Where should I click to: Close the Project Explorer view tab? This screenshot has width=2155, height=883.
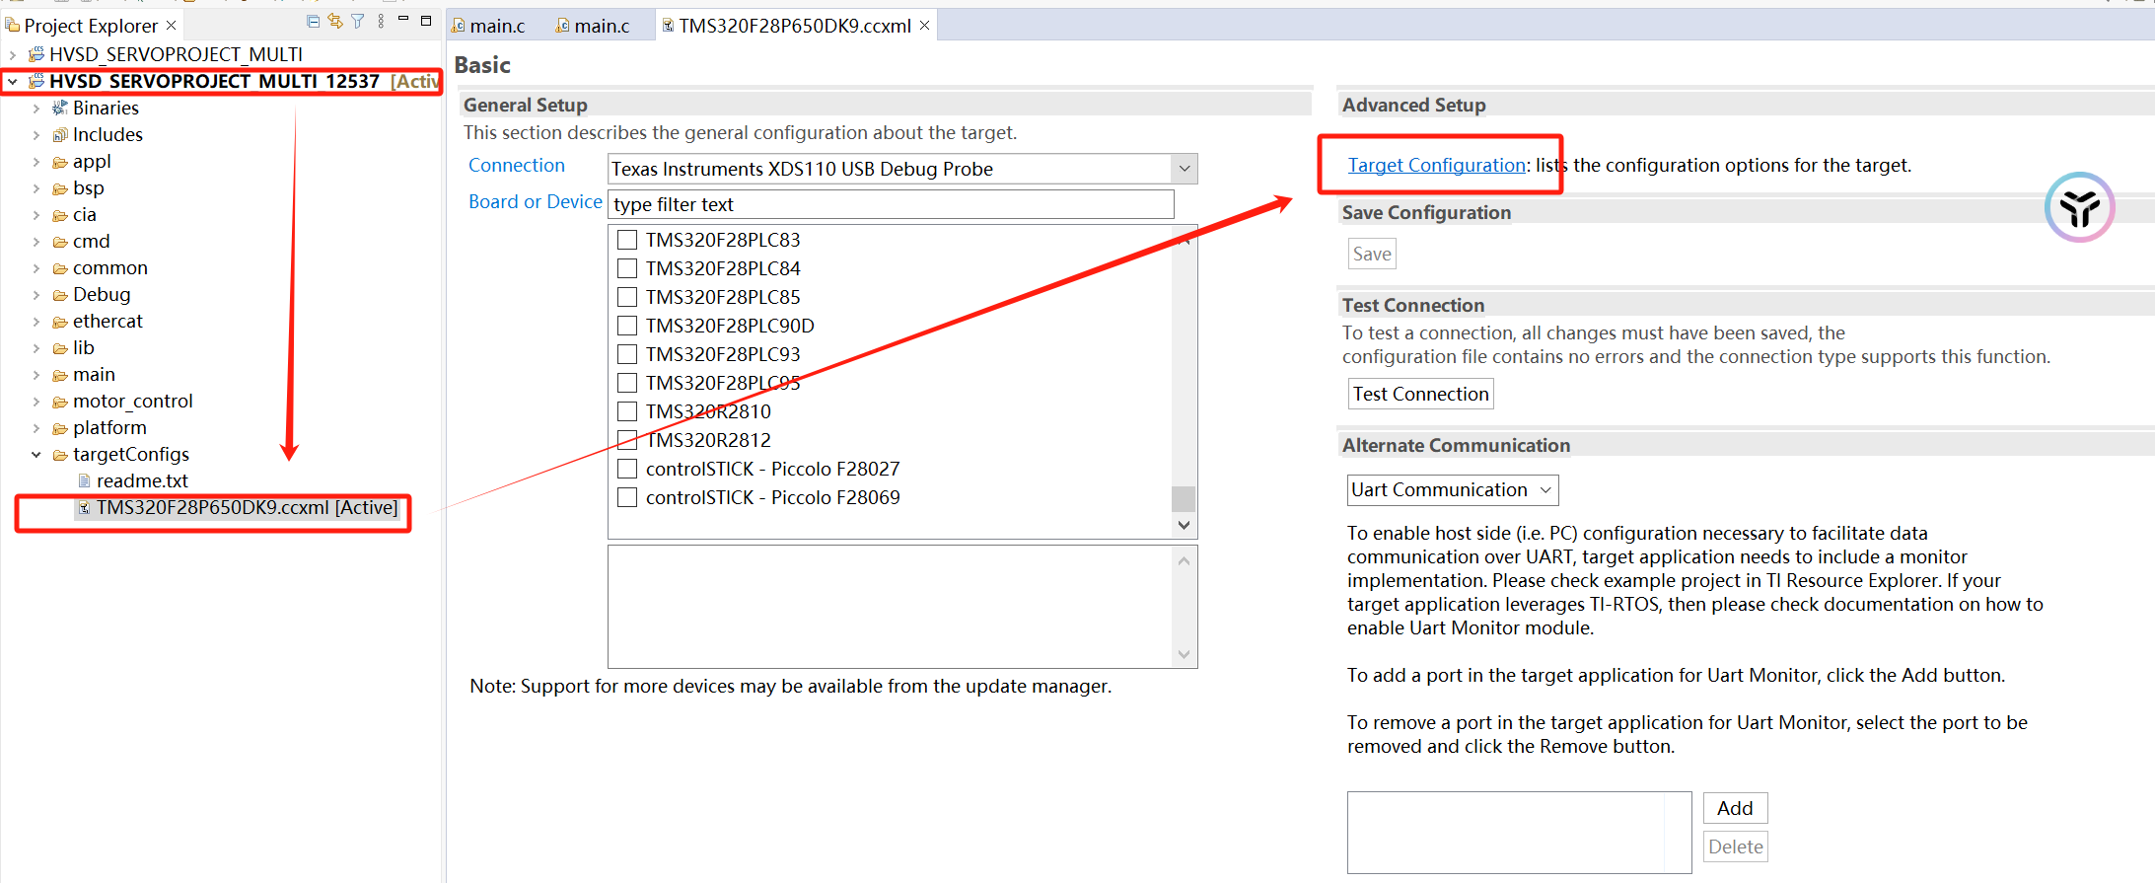click(171, 25)
